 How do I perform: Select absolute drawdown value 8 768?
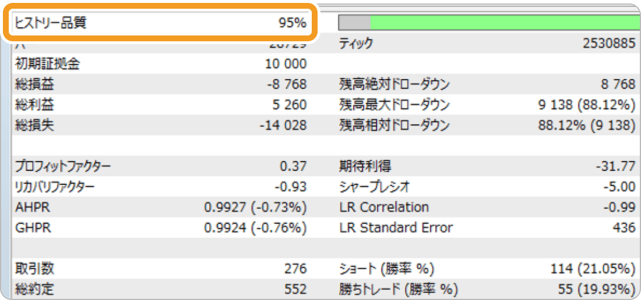(x=619, y=84)
